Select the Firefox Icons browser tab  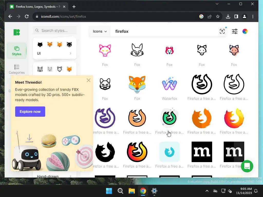point(37,7)
